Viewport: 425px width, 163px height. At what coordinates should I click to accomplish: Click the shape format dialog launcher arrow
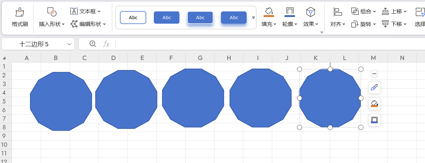(x=321, y=32)
